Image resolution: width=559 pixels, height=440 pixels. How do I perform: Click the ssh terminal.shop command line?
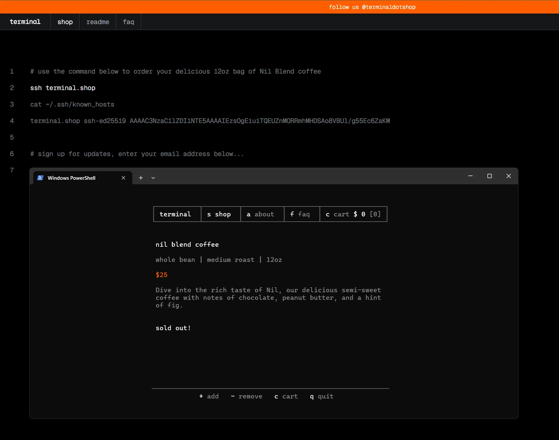point(63,88)
